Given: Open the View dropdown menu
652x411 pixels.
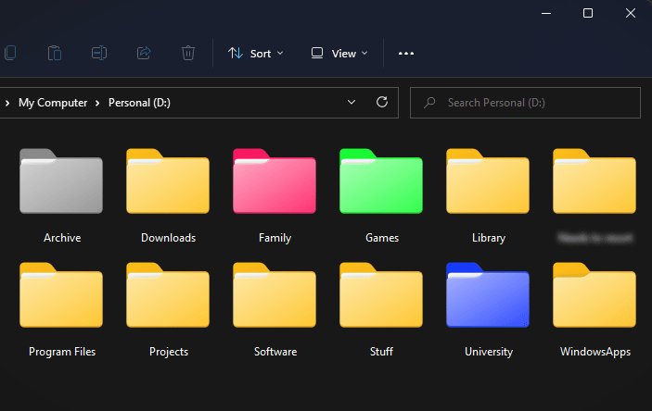Looking at the screenshot, I should click(339, 53).
